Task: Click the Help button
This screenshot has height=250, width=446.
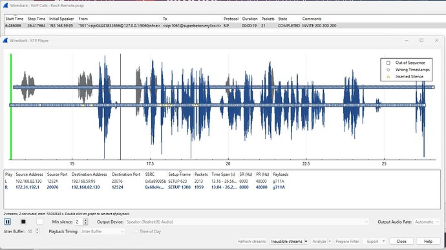Action: (x=428, y=241)
